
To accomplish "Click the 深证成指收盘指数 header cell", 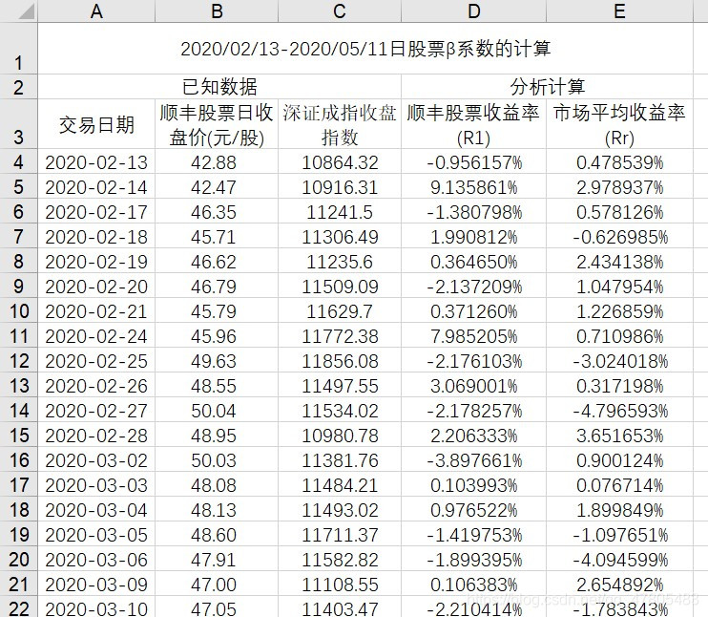I will pos(339,124).
